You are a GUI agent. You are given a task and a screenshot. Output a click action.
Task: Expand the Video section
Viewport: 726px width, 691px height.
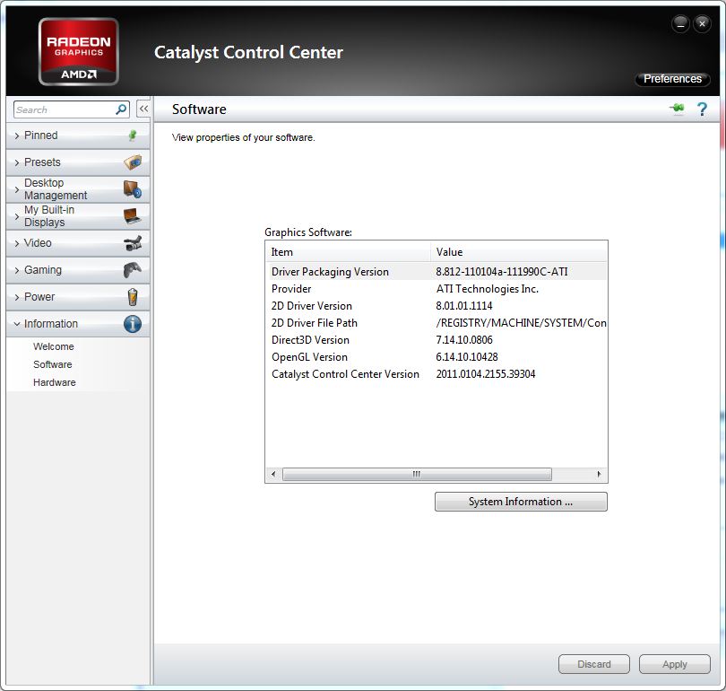tap(78, 243)
